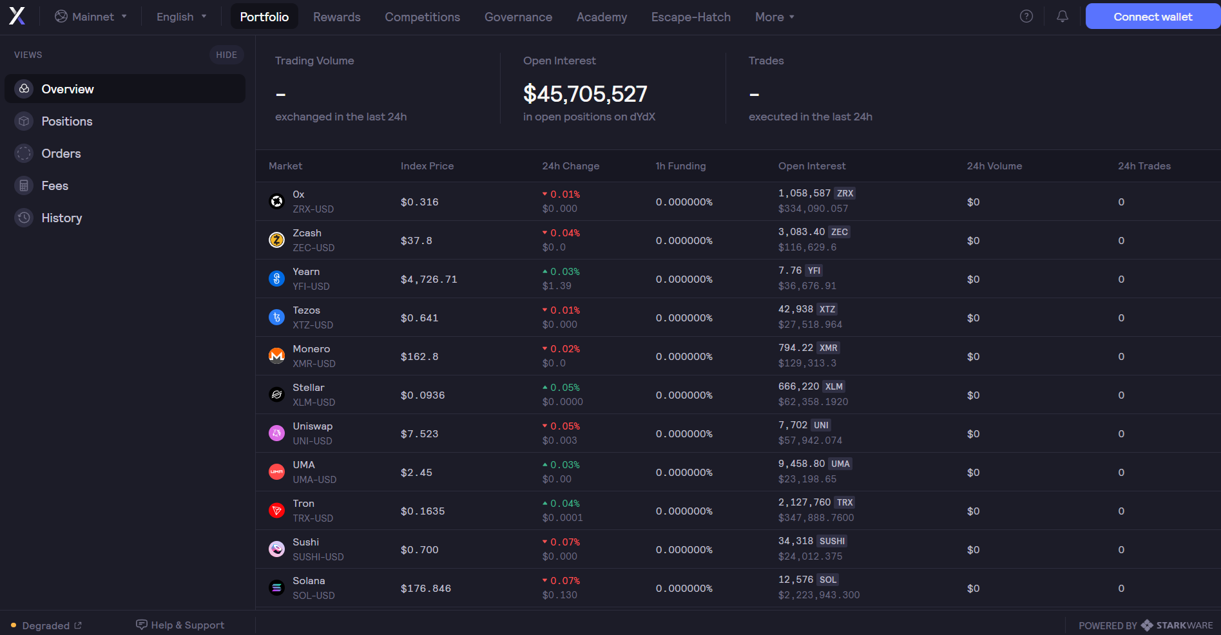Open the notifications bell icon
The width and height of the screenshot is (1221, 635).
pos(1062,16)
